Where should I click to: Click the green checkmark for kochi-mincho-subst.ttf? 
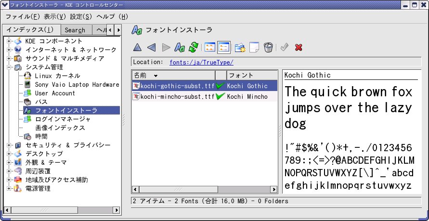tap(220, 97)
